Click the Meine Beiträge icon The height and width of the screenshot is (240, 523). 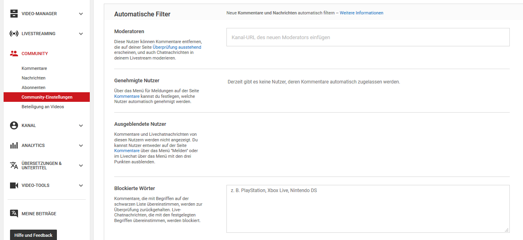[x=14, y=214]
